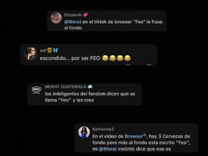Open sol's profile avatar
The image size is (208, 156).
tap(31, 54)
